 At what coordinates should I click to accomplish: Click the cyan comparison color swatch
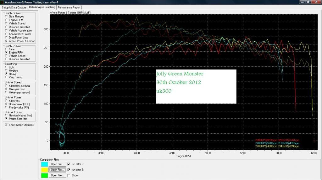click(x=44, y=164)
